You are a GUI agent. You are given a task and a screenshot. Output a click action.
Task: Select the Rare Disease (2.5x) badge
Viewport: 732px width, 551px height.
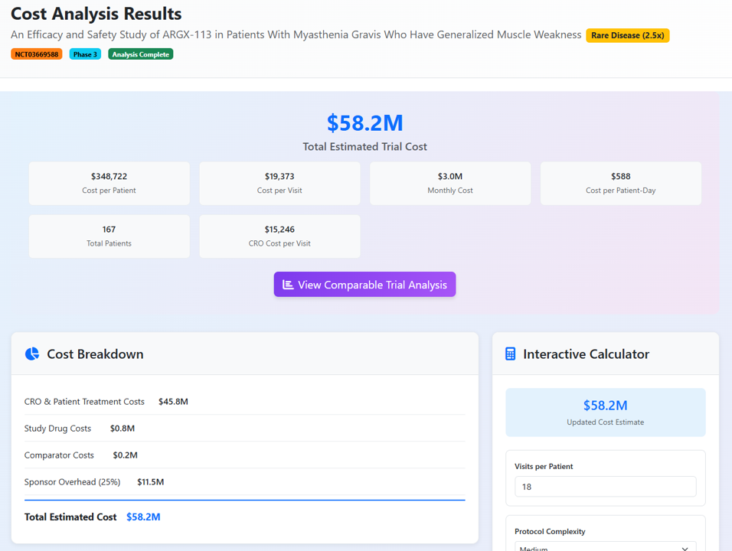[628, 35]
